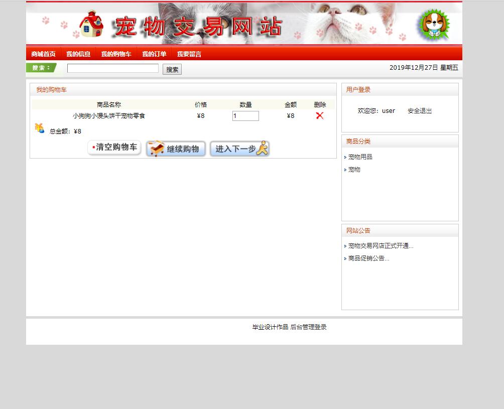Open 我的信息 from the top menu

tap(78, 53)
